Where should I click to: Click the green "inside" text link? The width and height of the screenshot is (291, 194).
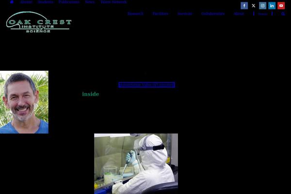(91, 94)
